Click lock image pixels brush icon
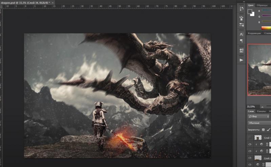Image resolution: width=271 pixels, height=167 pixels. pyautogui.click(x=268, y=129)
